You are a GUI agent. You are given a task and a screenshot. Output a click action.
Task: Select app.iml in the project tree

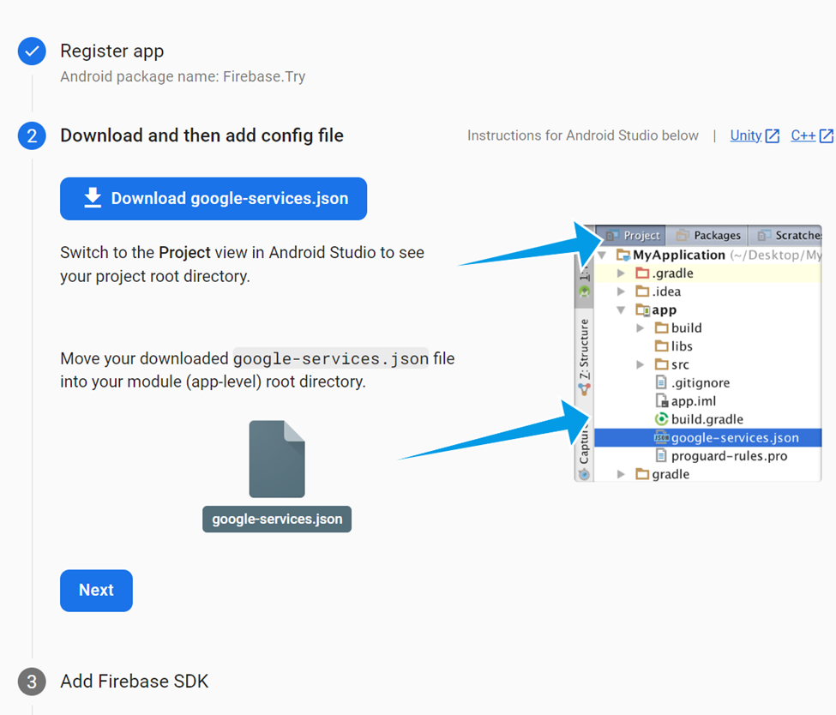[x=708, y=400]
